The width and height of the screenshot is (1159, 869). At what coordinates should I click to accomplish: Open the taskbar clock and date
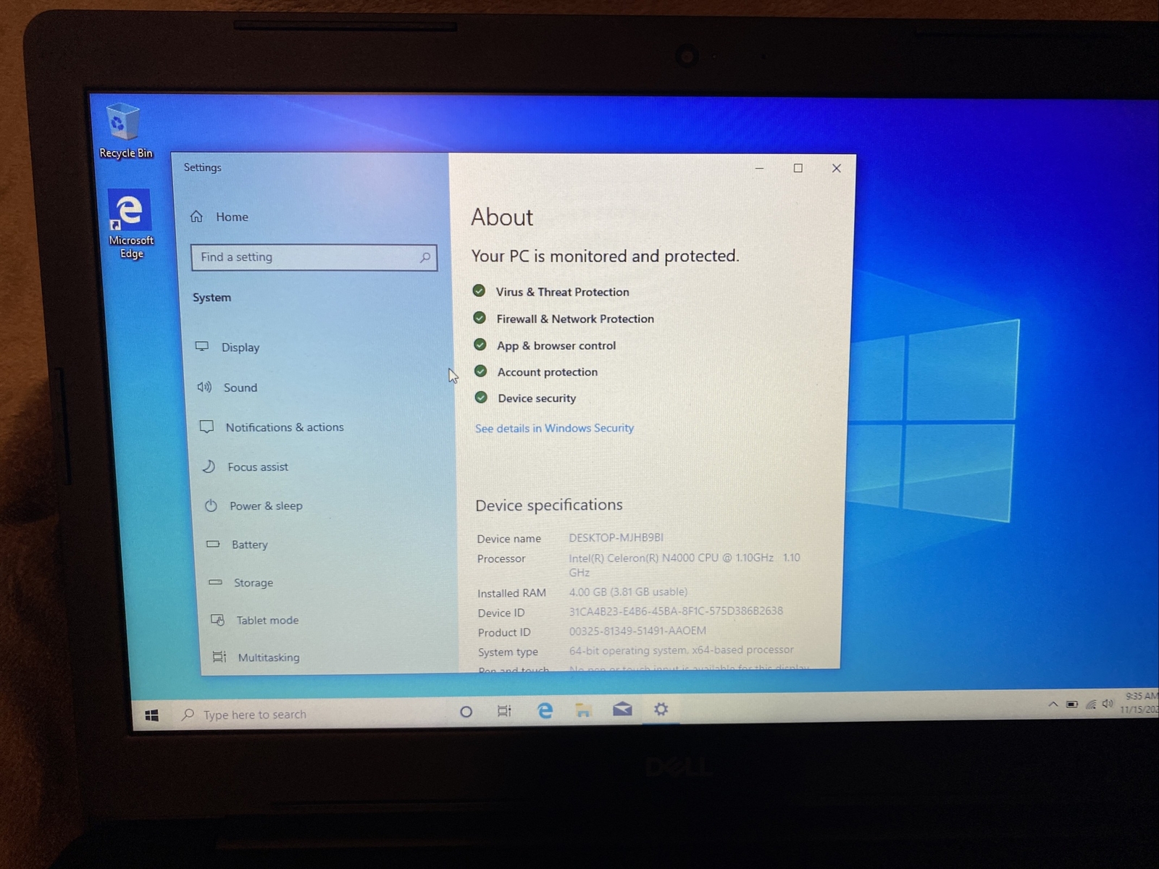point(1139,702)
